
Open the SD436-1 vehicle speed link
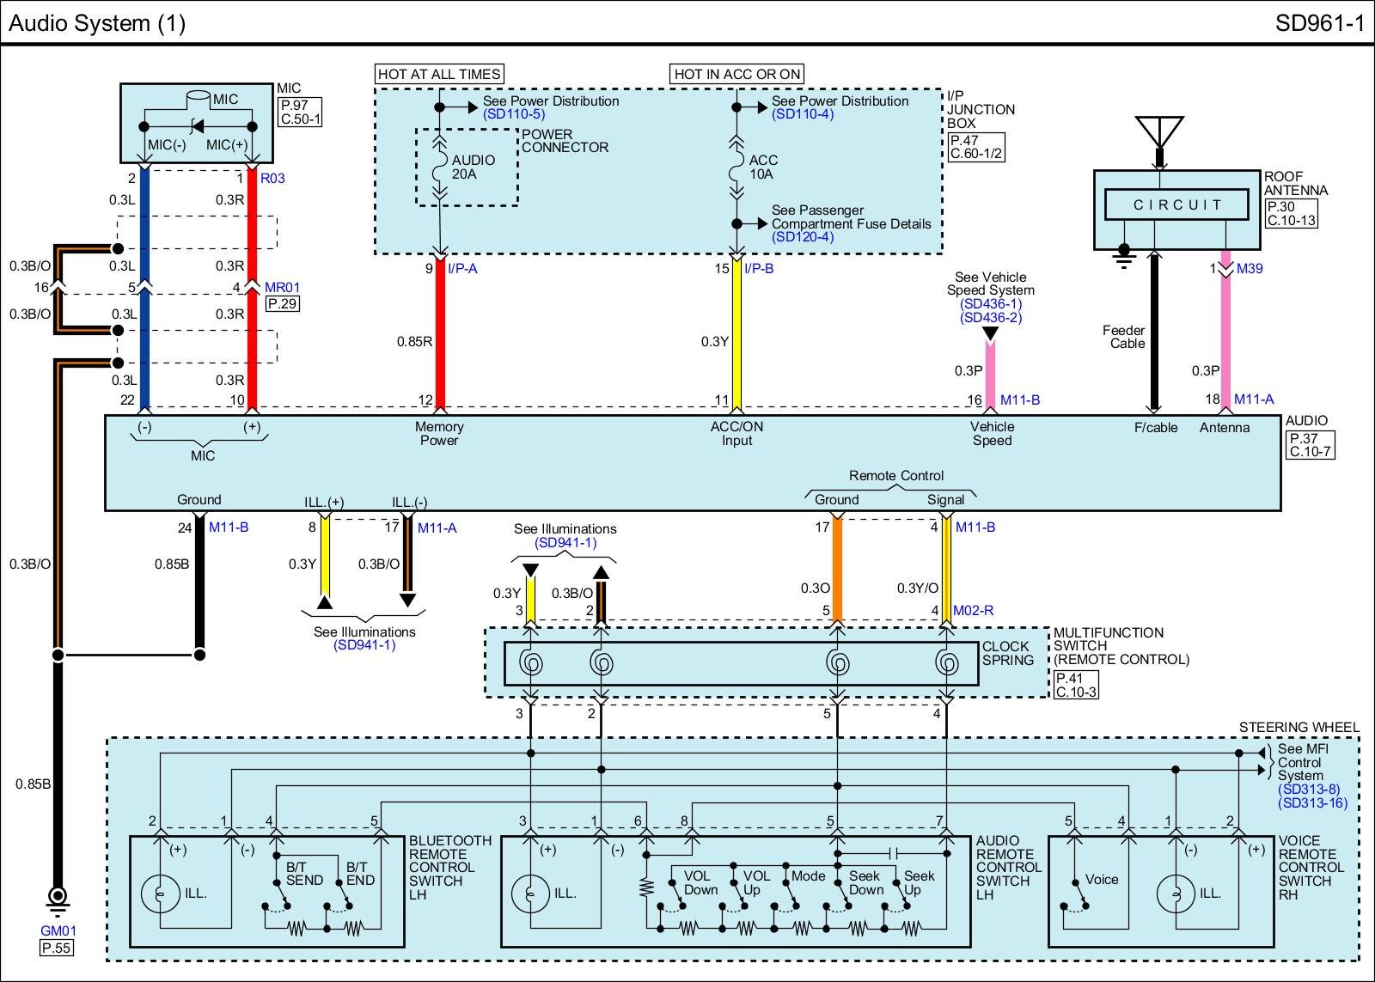pyautogui.click(x=990, y=304)
